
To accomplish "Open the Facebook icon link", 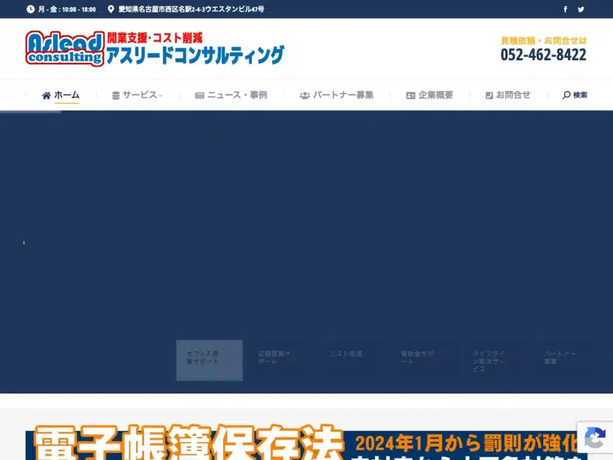I will pos(565,9).
